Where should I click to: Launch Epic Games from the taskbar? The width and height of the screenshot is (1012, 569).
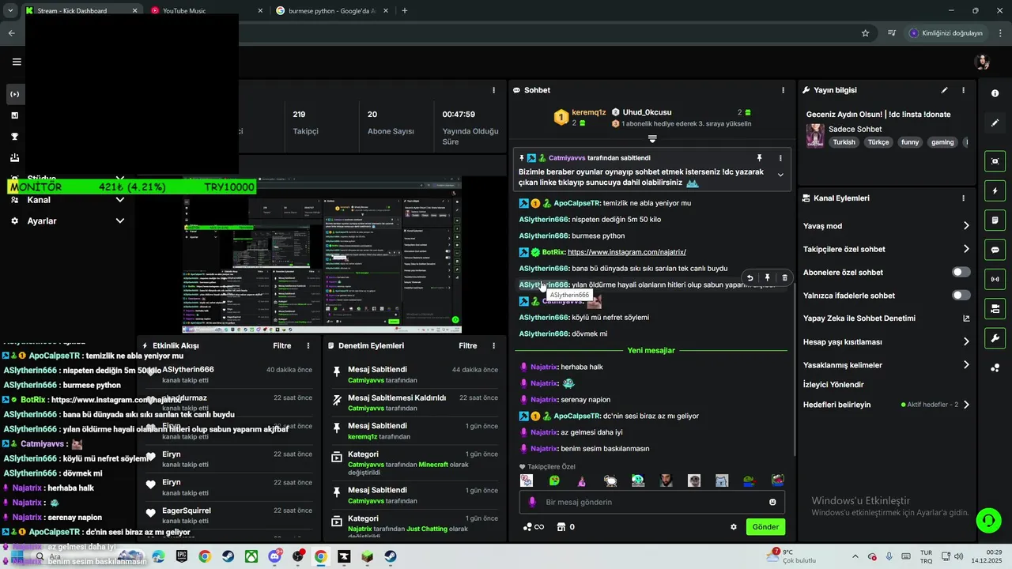tap(182, 556)
